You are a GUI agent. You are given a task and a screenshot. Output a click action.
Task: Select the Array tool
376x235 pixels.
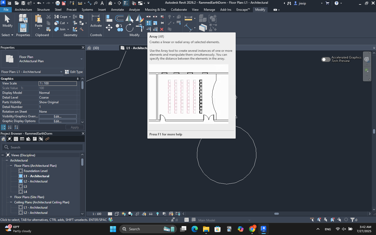(149, 23)
